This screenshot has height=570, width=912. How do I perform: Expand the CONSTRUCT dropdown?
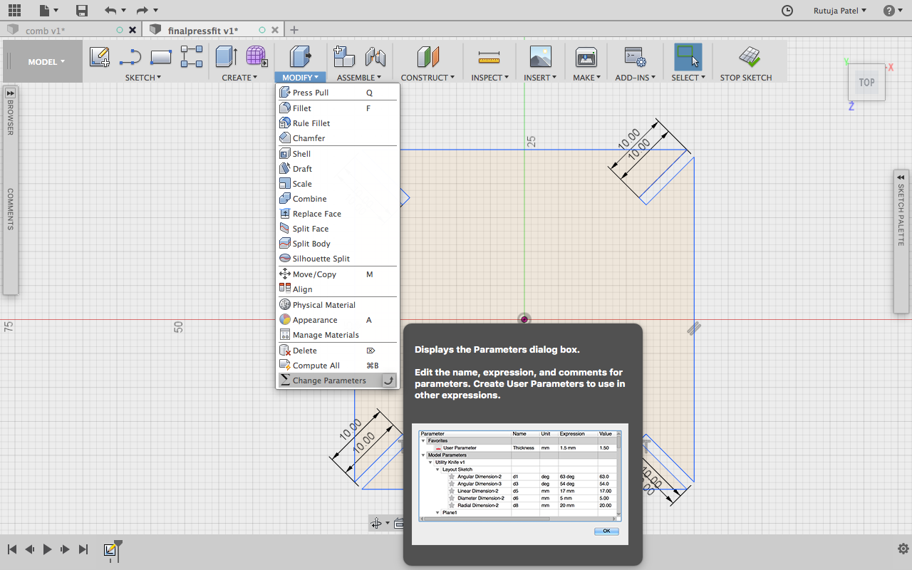pos(427,78)
